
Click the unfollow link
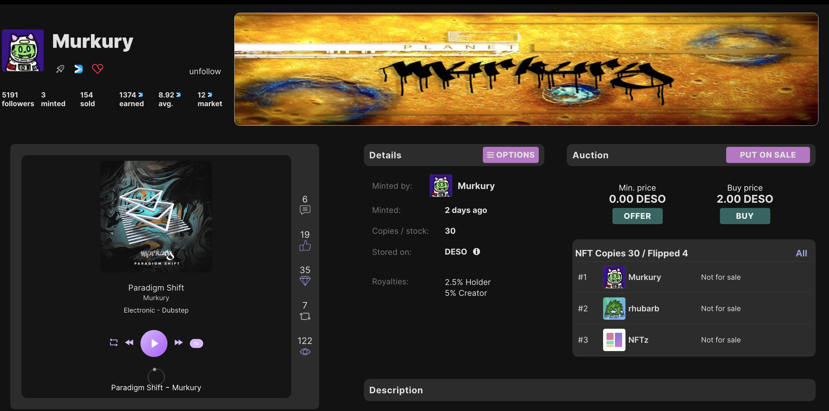(x=205, y=71)
